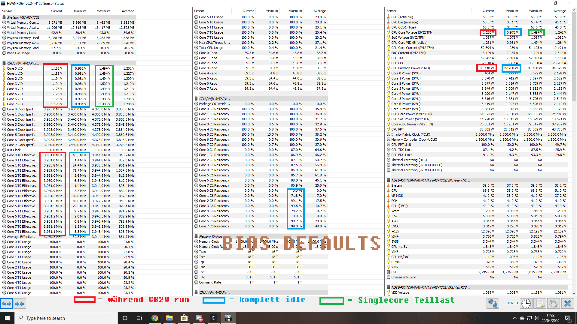Open the Windows Start menu
The height and width of the screenshot is (324, 577).
7,318
